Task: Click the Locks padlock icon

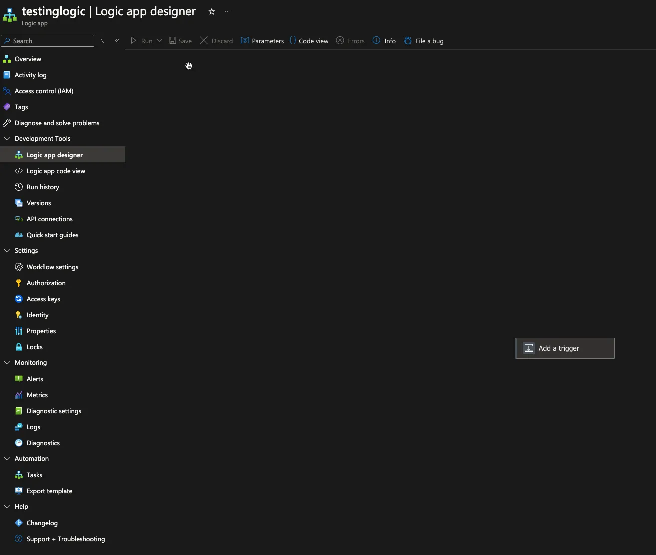Action: pos(19,347)
